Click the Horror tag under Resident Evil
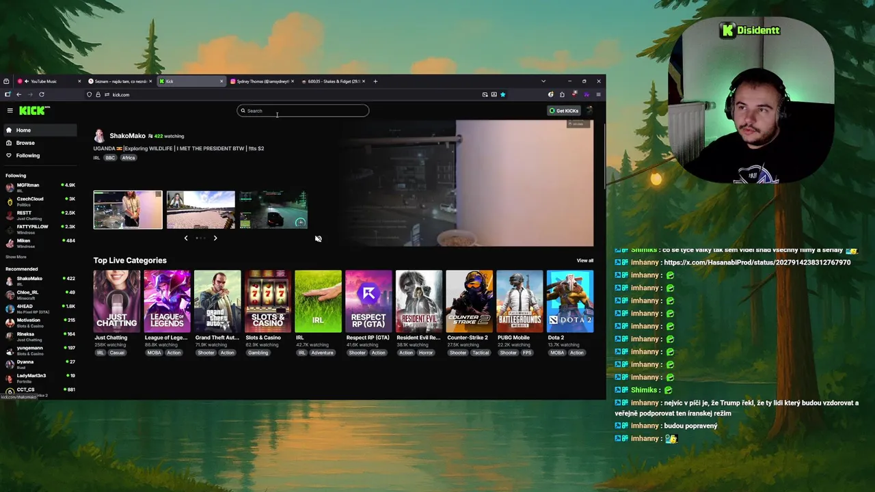Screen dimensions: 875x492 (426, 353)
